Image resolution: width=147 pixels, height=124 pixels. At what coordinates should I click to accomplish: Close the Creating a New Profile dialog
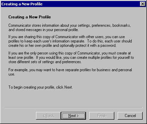tap(143, 4)
